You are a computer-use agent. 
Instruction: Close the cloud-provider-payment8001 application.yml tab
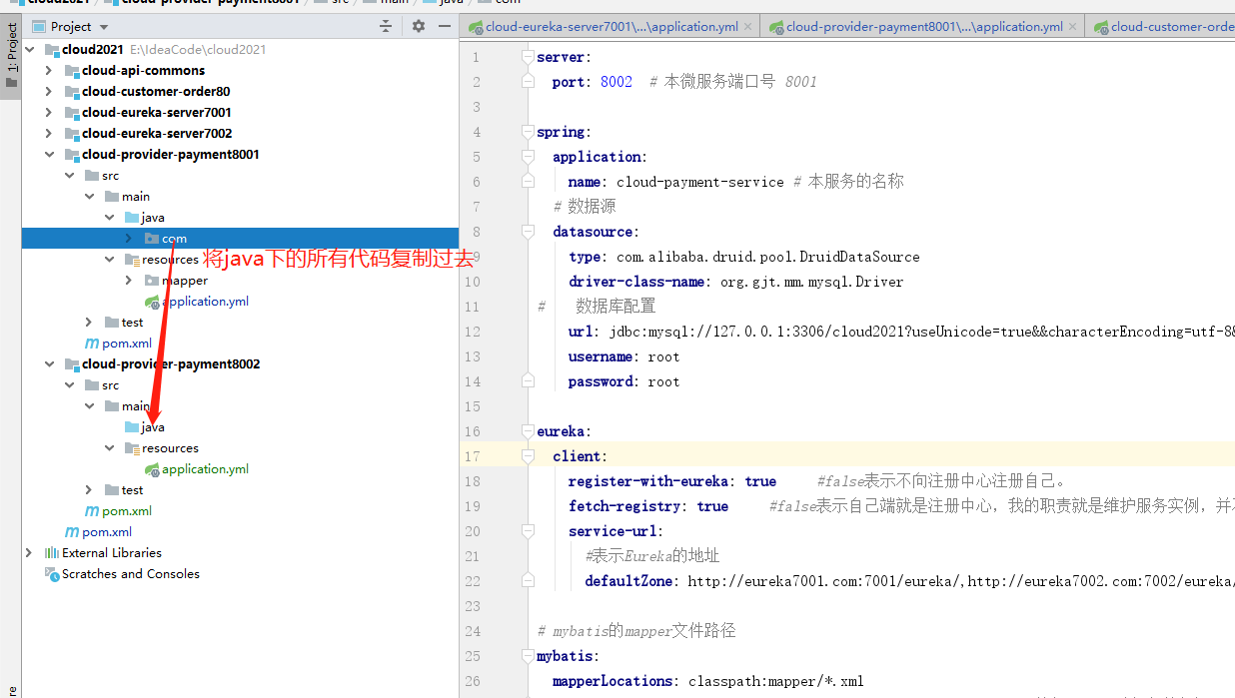[x=1072, y=27]
